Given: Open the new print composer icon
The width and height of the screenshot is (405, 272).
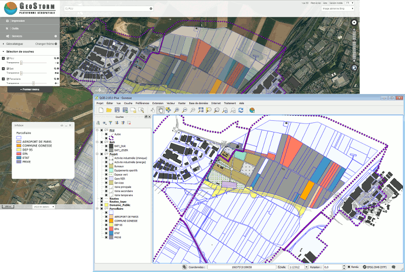Looking at the screenshot, I should [133, 110].
